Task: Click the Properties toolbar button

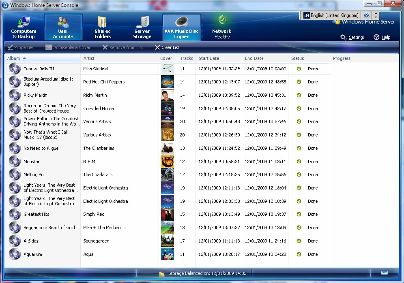Action: (x=21, y=47)
